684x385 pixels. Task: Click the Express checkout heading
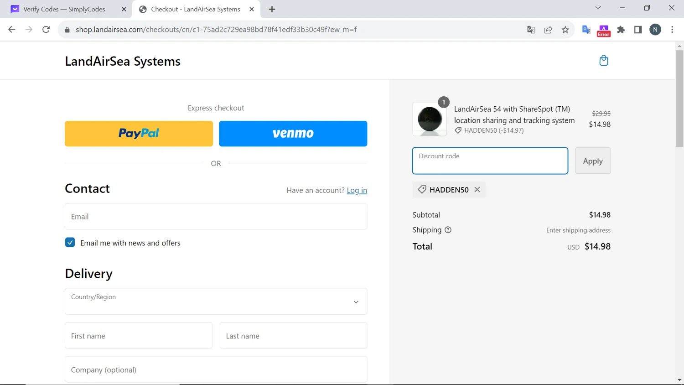click(x=216, y=108)
